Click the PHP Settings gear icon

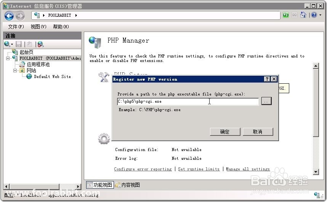pyautogui.click(x=104, y=139)
